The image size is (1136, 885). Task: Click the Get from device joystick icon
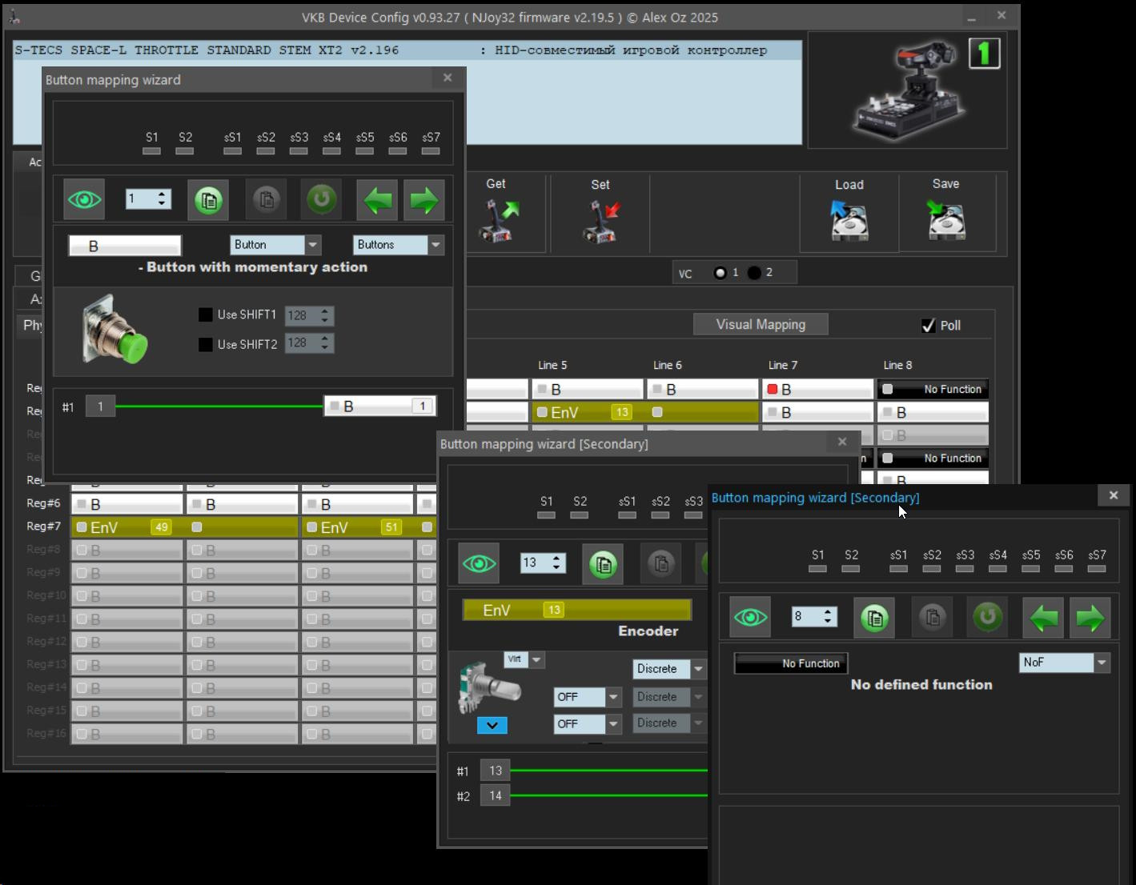tap(498, 220)
